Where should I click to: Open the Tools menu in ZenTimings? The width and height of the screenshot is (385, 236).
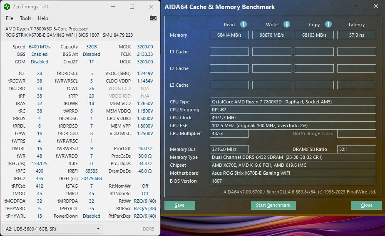(25, 18)
